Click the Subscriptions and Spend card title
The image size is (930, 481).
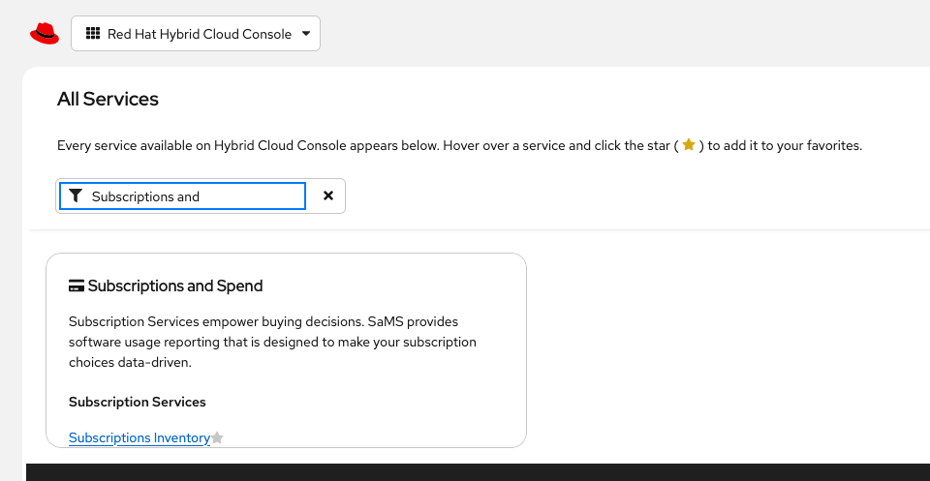[x=175, y=286]
